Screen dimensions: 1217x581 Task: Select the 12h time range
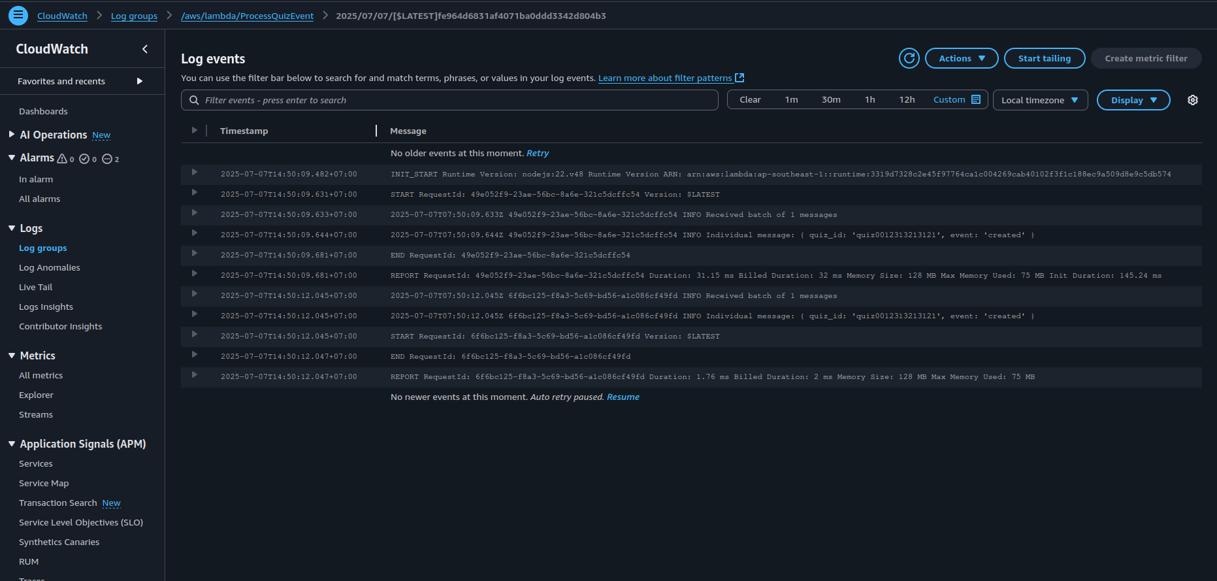(x=907, y=99)
